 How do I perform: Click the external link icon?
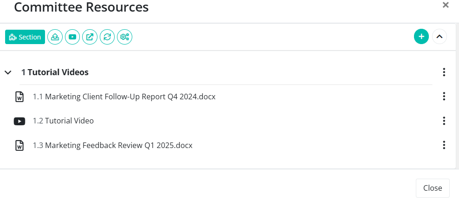pos(90,37)
